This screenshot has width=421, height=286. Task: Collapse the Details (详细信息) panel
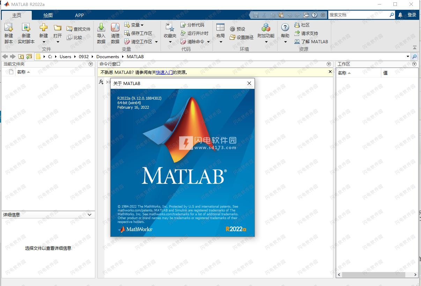pyautogui.click(x=90, y=215)
